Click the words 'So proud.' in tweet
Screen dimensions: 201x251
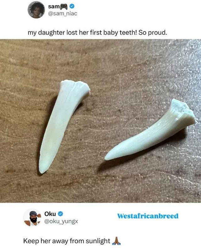click(153, 33)
